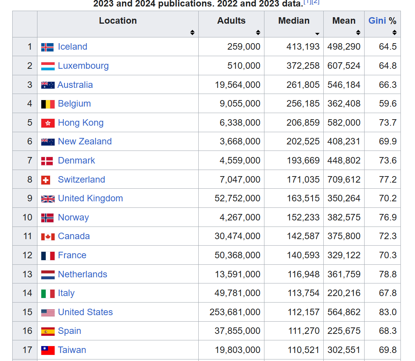The width and height of the screenshot is (415, 361).
Task: Open the Gini header link
Action: click(377, 21)
